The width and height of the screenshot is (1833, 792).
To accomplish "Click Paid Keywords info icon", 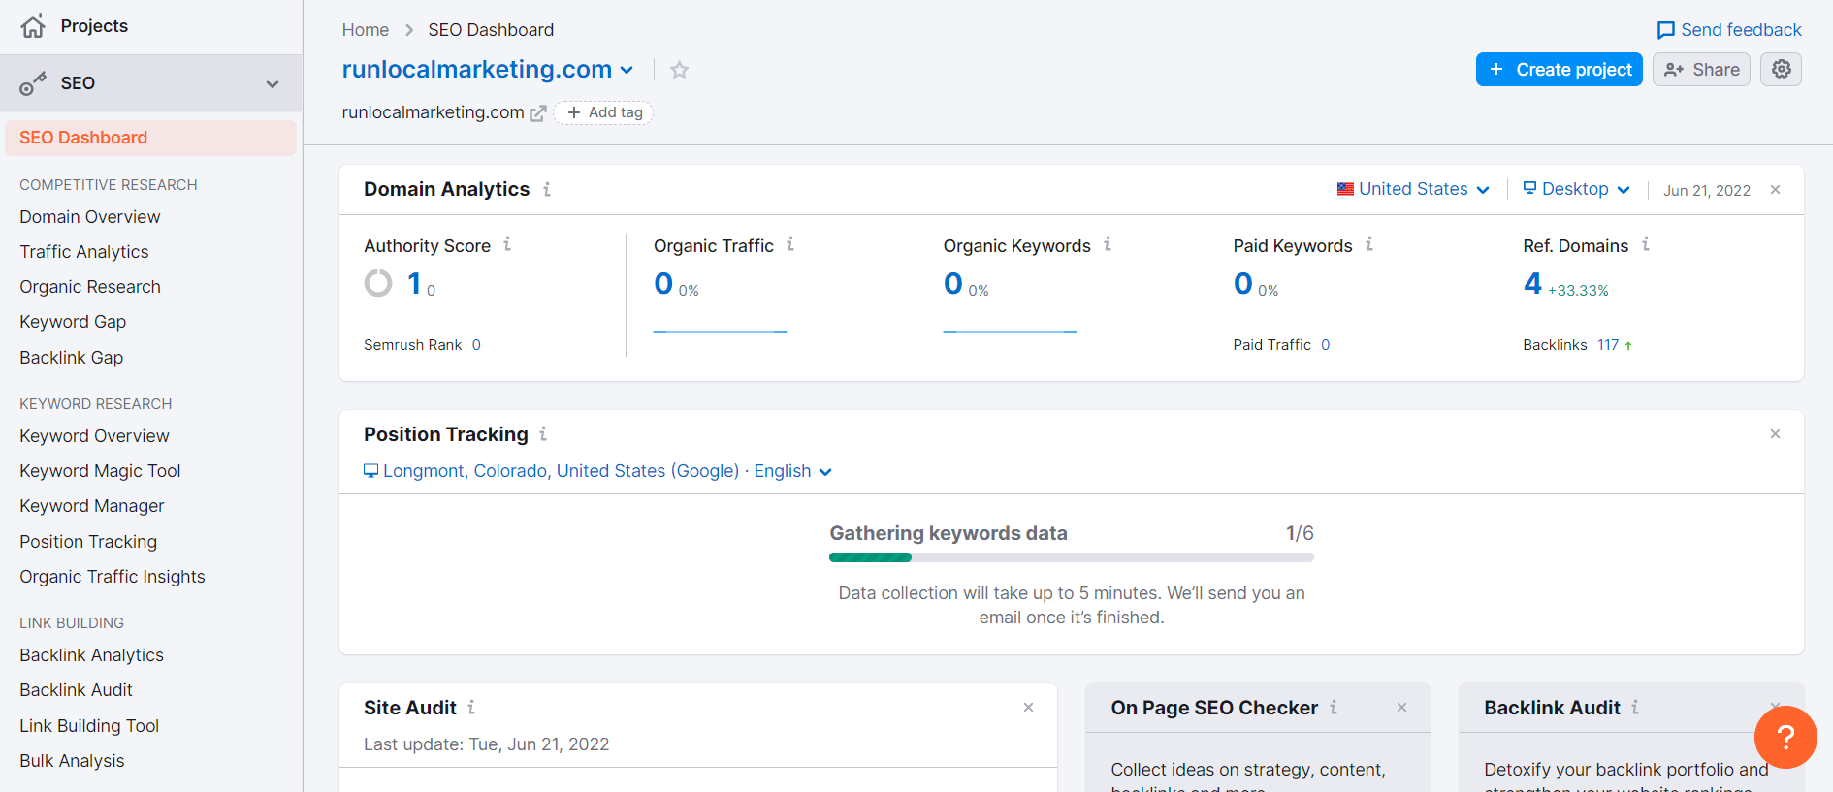I will point(1369,244).
